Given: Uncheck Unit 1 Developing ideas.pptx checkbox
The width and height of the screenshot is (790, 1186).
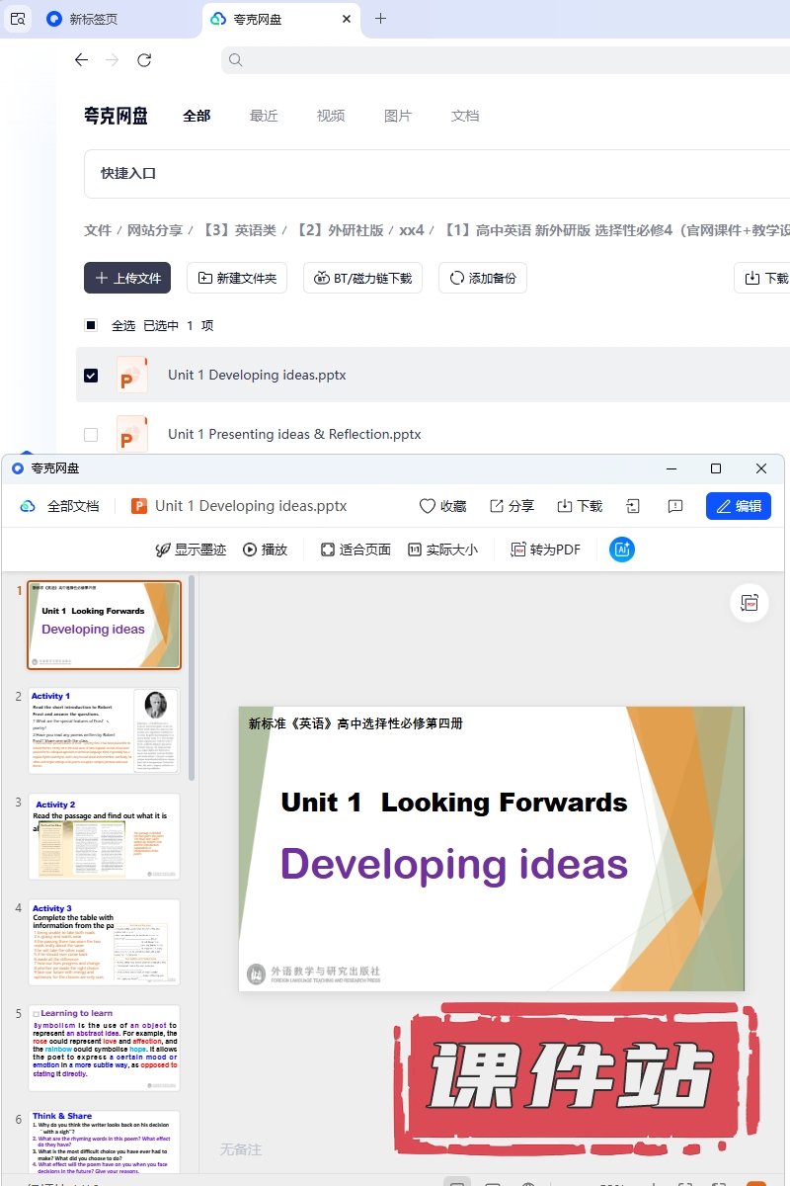Looking at the screenshot, I should [x=91, y=376].
